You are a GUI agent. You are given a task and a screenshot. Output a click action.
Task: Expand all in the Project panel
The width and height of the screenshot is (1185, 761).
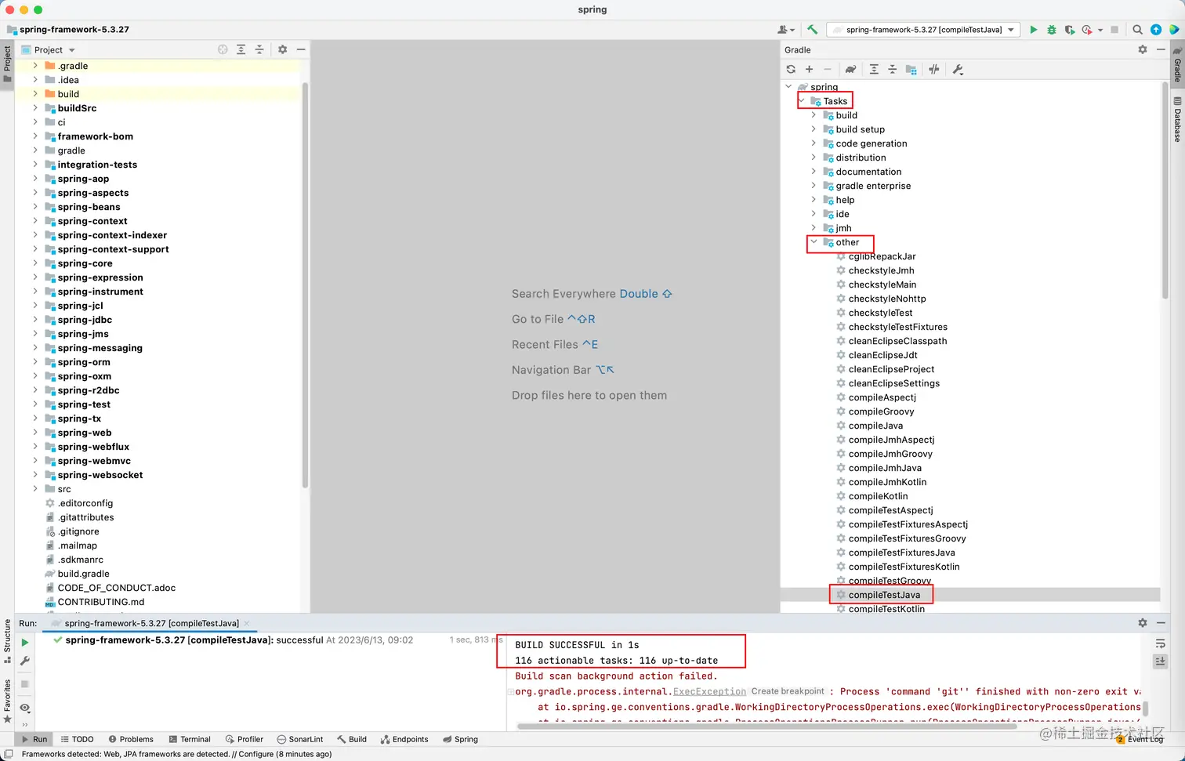(241, 49)
